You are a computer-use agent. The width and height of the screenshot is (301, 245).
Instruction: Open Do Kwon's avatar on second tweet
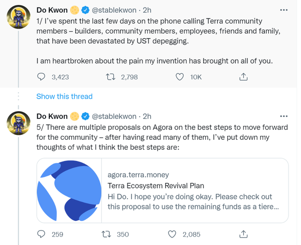pyautogui.click(x=18, y=124)
